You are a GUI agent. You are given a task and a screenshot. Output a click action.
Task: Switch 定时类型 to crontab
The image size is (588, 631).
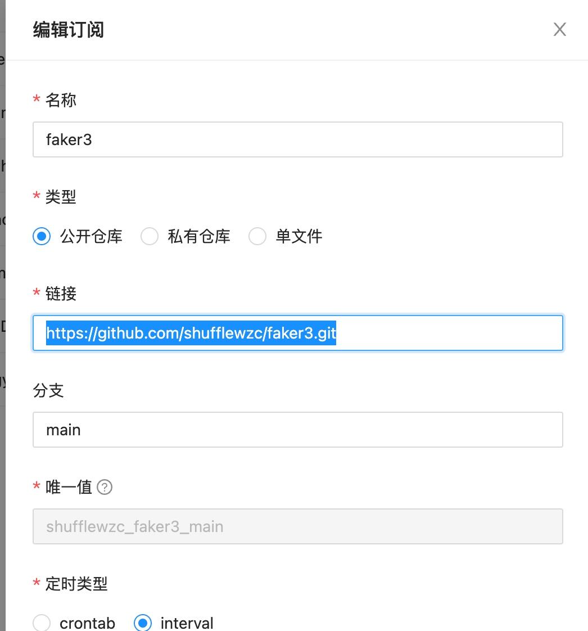coord(42,623)
